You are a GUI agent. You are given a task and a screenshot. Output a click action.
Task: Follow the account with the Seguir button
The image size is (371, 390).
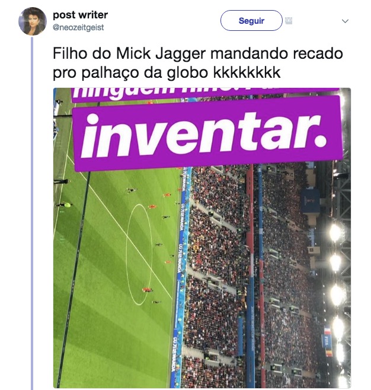tap(251, 21)
